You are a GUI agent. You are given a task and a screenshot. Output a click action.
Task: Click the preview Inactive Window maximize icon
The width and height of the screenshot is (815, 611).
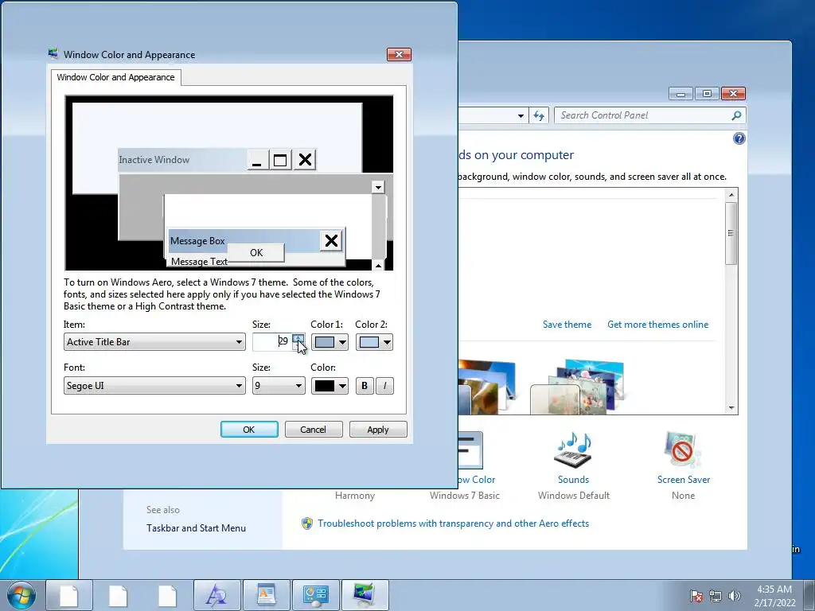click(x=280, y=160)
